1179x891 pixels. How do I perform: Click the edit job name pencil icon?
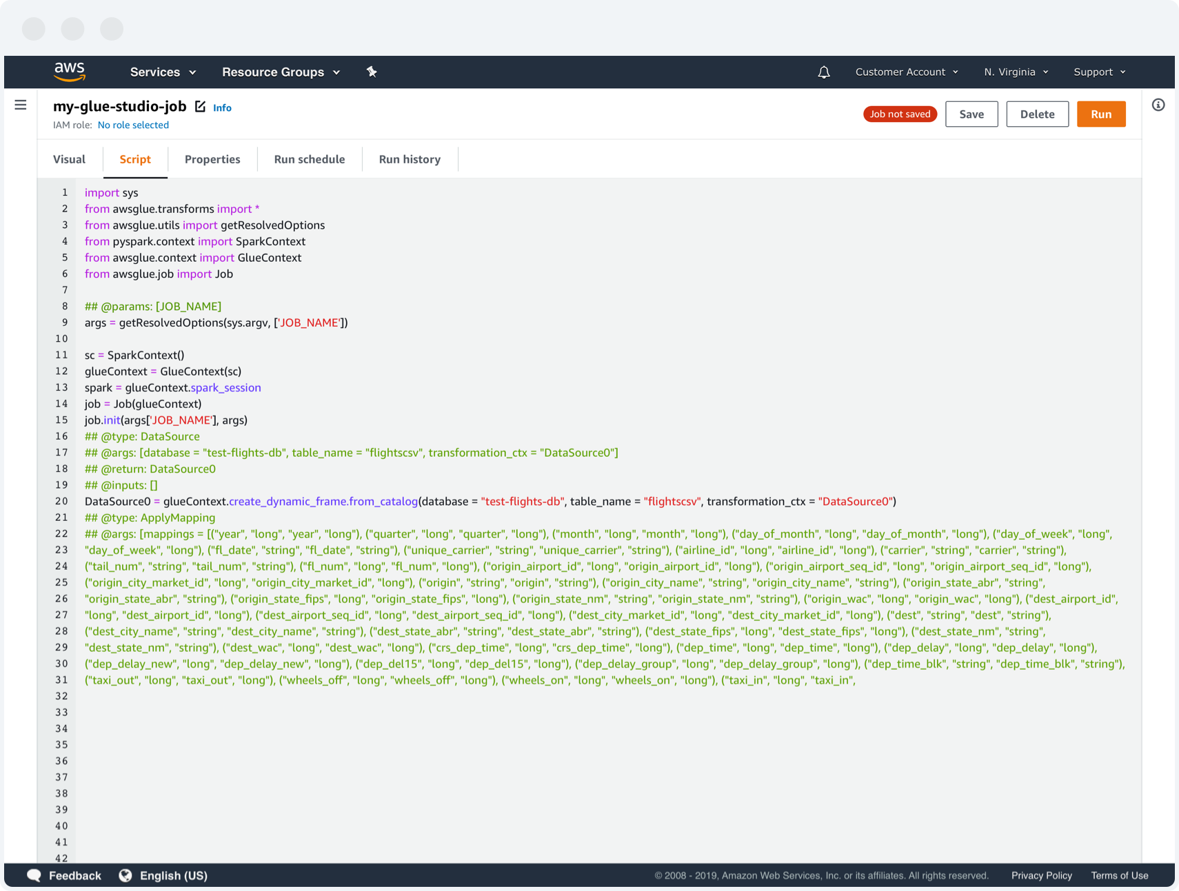200,106
